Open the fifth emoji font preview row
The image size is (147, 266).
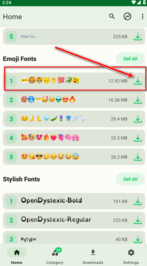click(x=74, y=157)
